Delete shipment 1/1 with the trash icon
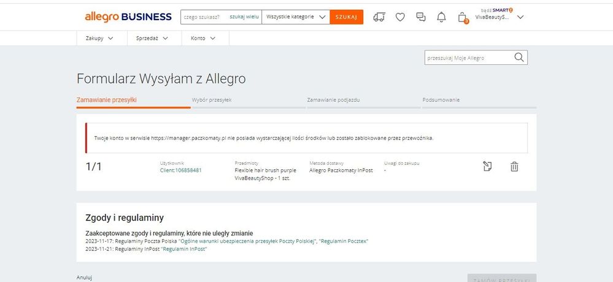The height and width of the screenshot is (282, 613). pos(514,167)
